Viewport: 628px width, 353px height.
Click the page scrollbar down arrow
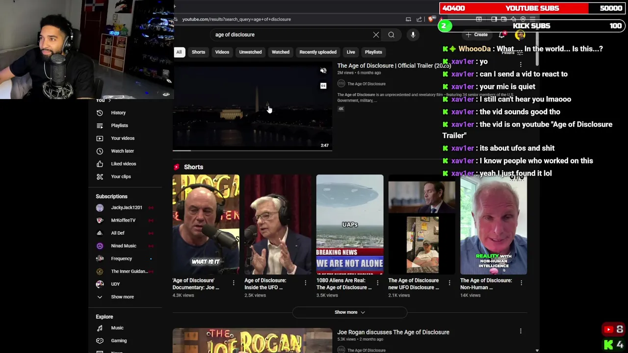[537, 350]
